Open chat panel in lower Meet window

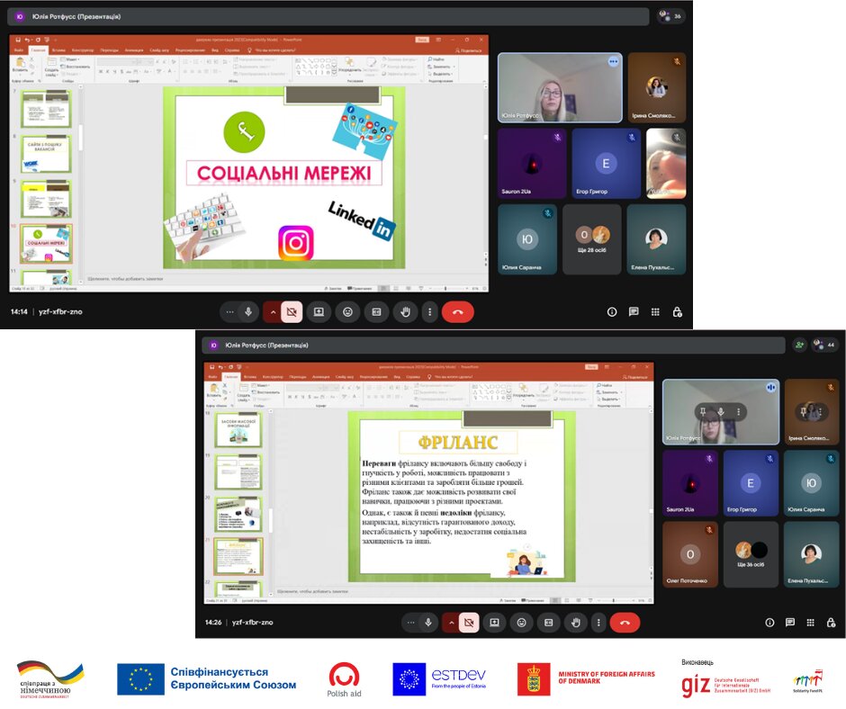pos(790,623)
